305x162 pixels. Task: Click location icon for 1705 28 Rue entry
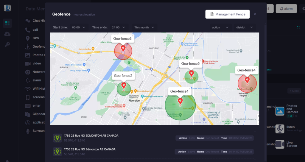tap(57, 152)
